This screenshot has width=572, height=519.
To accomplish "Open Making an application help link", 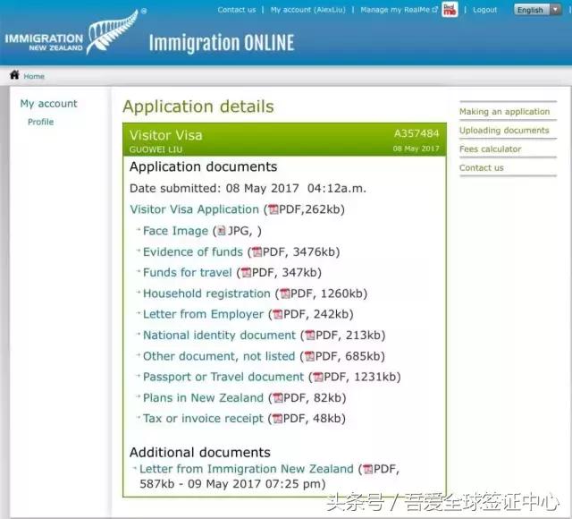I will pyautogui.click(x=504, y=112).
